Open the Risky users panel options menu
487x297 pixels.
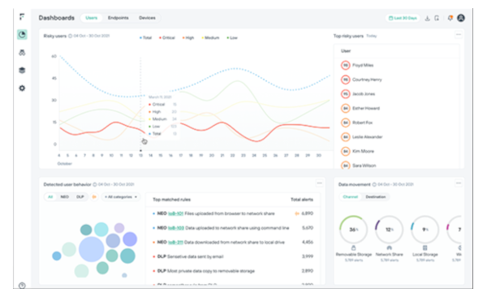point(459,34)
